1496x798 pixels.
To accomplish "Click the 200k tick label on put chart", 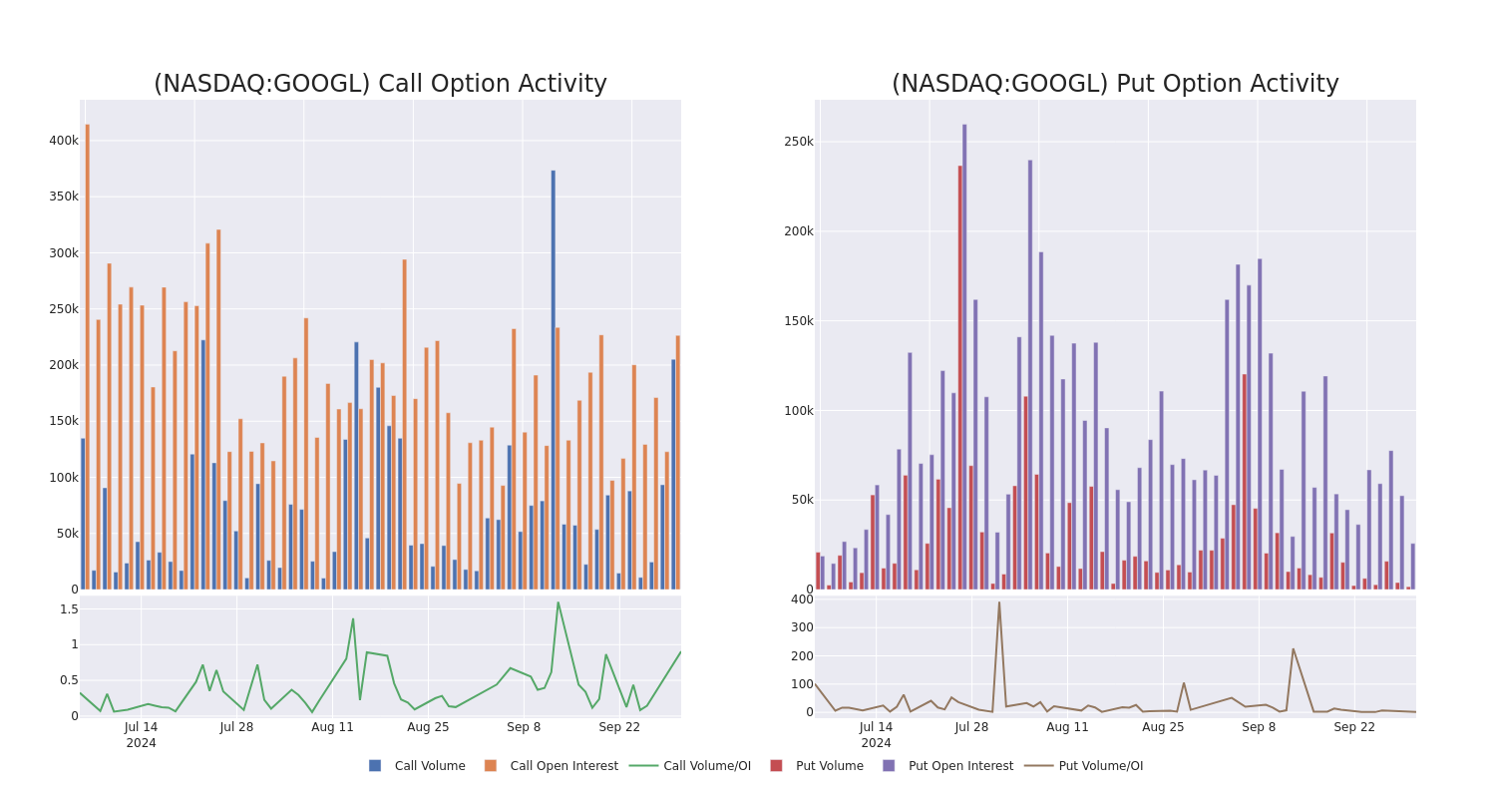I will 799,231.
